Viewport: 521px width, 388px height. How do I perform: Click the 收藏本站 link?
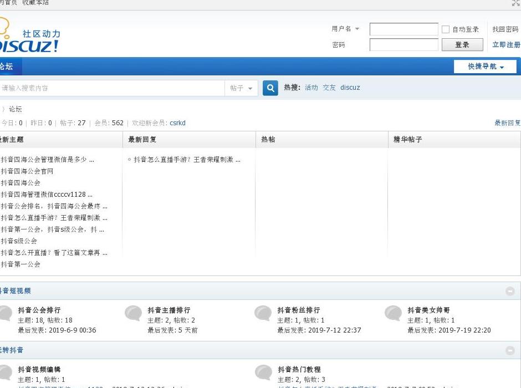coord(35,3)
